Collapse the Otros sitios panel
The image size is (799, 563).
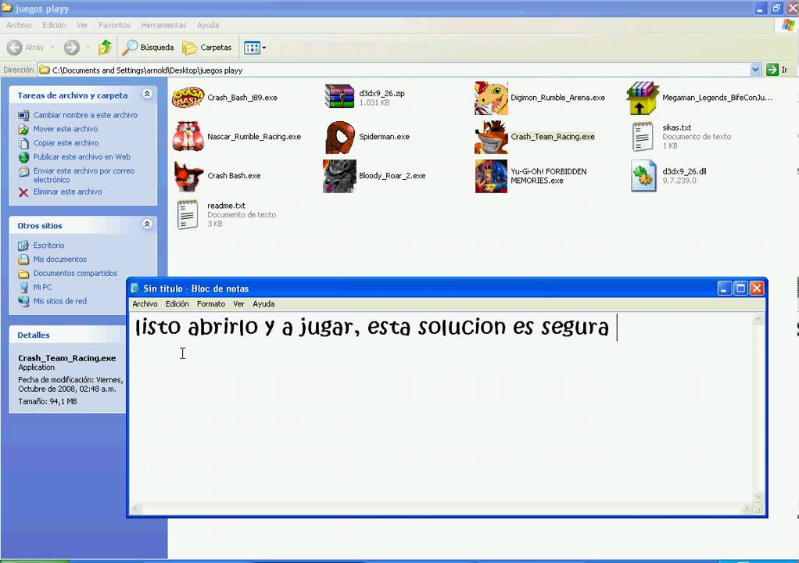tap(147, 224)
